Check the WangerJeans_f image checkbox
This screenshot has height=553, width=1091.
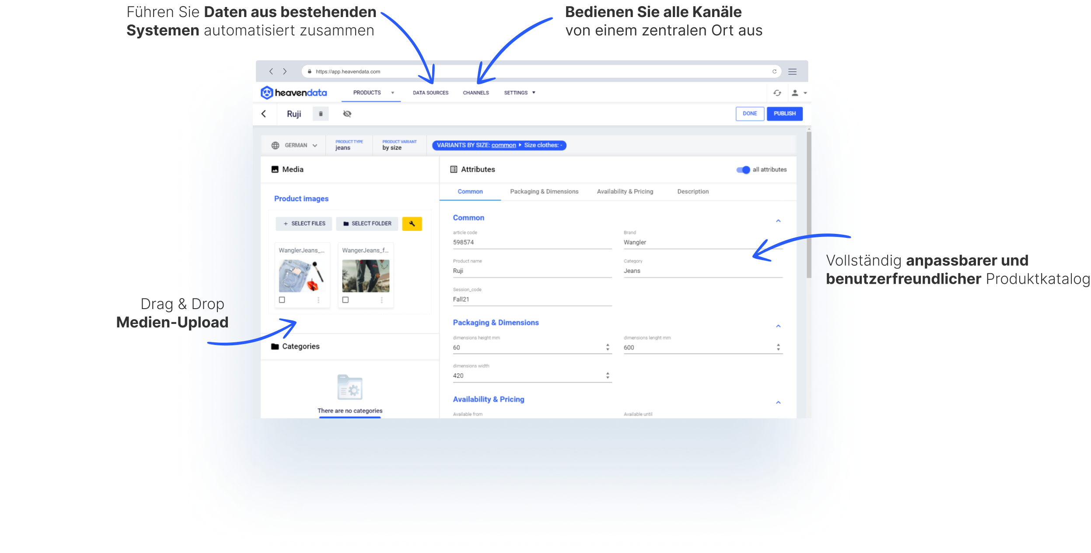346,300
